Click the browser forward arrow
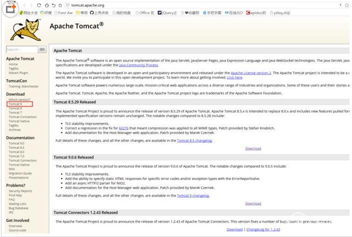The height and width of the screenshot is (237, 352). (31, 5)
